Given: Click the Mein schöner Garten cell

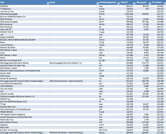Looking at the screenshot, I should [24, 122].
